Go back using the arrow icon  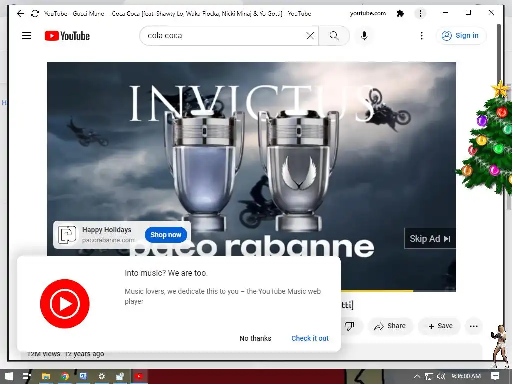(x=20, y=13)
